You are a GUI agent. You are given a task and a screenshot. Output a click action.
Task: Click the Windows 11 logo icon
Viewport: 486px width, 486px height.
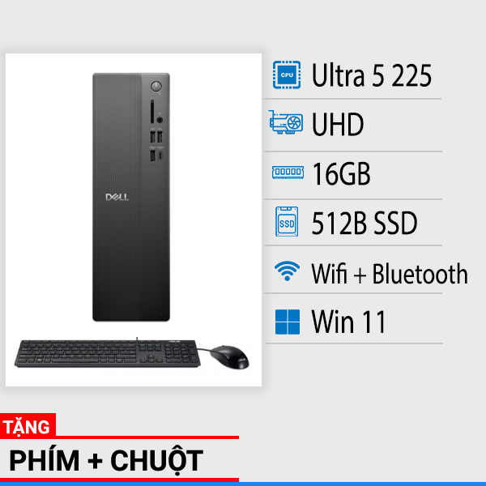(x=288, y=322)
